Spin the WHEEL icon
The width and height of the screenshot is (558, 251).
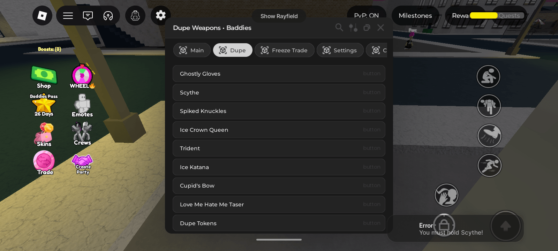(82, 77)
